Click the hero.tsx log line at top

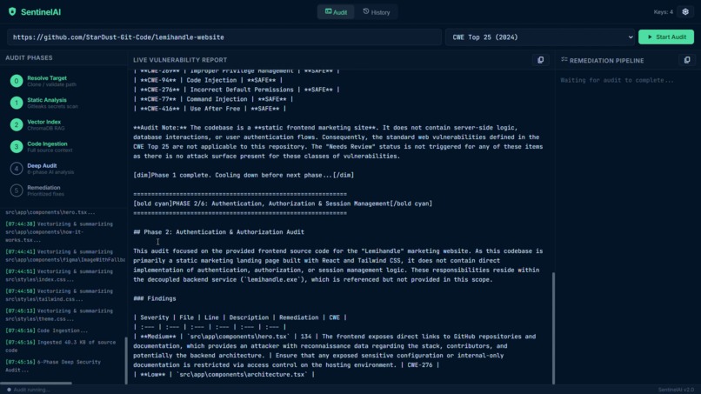50,212
